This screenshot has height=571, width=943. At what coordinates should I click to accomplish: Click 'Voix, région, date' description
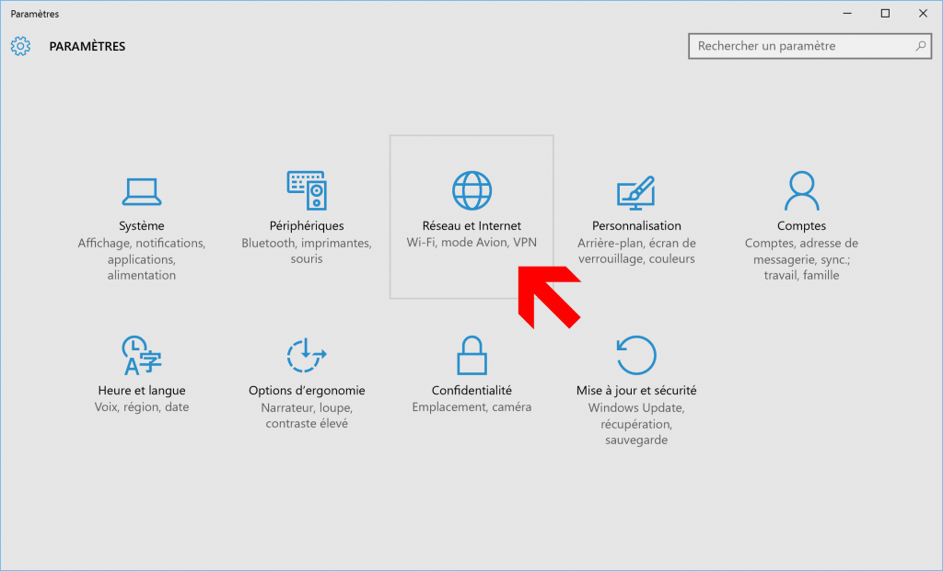(x=141, y=407)
